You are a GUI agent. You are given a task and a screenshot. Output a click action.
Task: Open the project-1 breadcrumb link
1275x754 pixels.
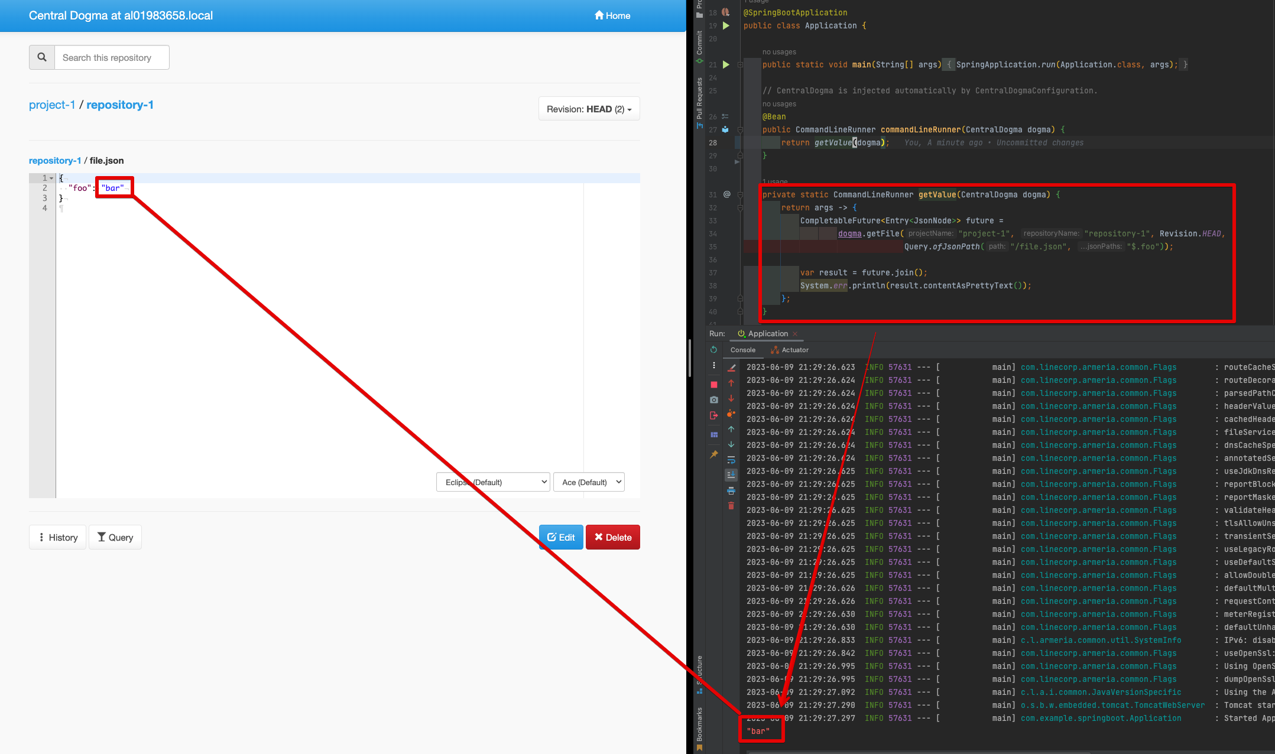pos(52,105)
